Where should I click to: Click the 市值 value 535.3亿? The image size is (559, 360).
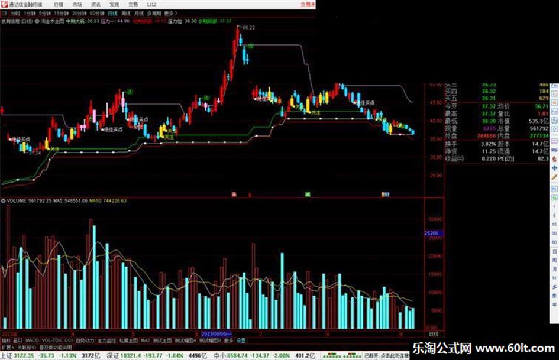pyautogui.click(x=538, y=121)
